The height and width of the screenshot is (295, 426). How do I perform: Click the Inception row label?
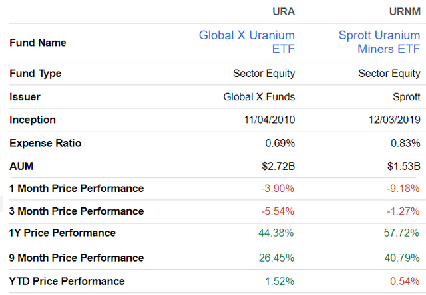pos(33,120)
